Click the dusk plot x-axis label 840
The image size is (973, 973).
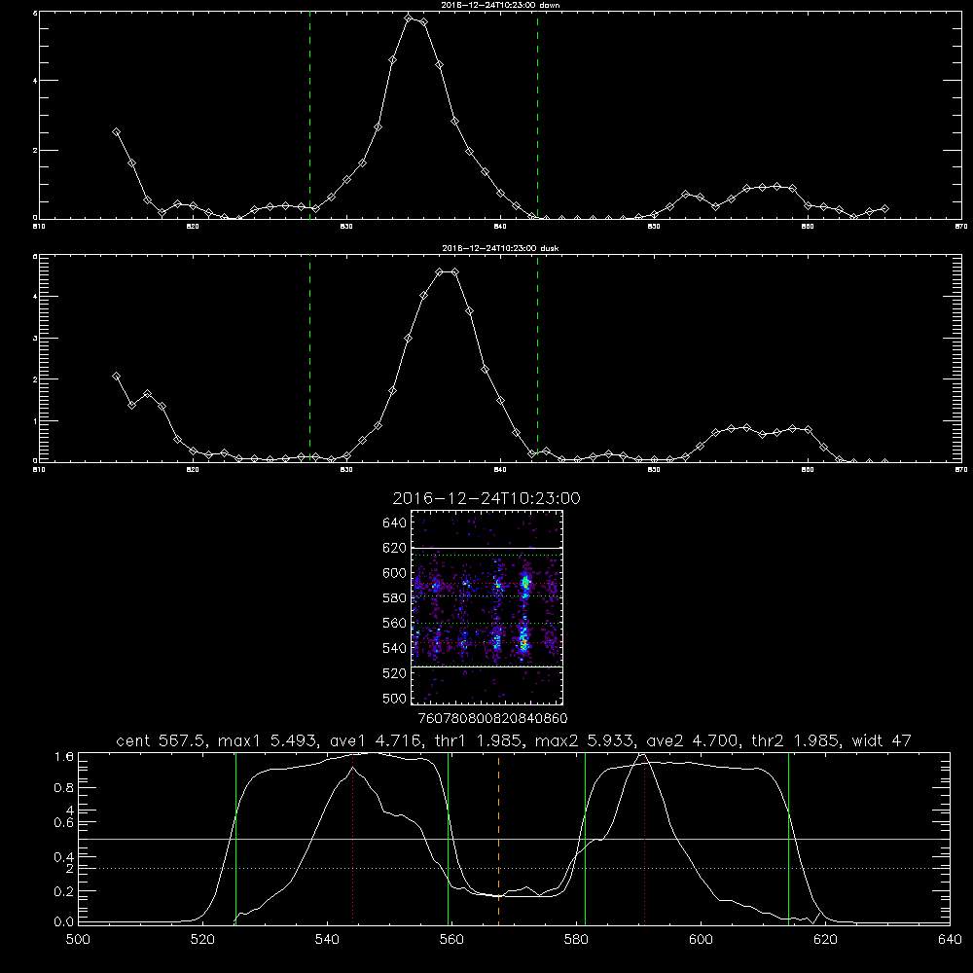(x=500, y=470)
